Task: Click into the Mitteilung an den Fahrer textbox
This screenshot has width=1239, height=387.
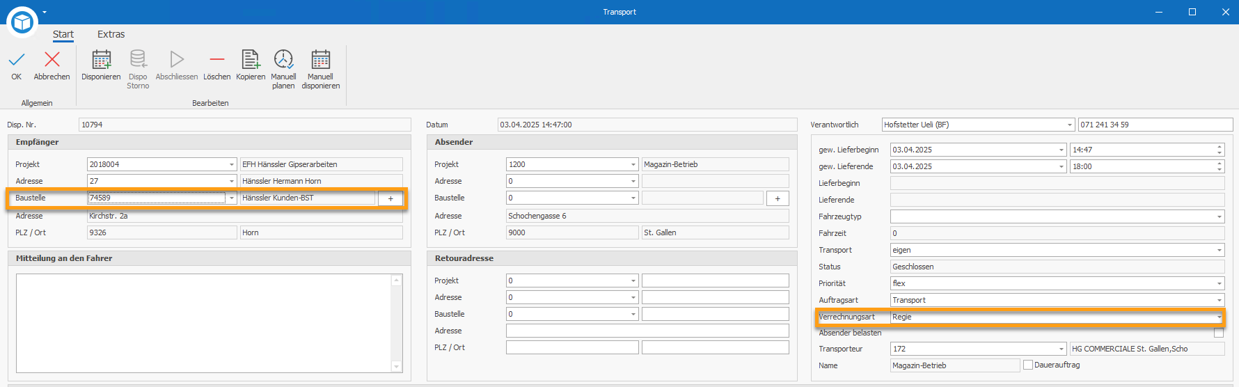Action: tap(203, 323)
